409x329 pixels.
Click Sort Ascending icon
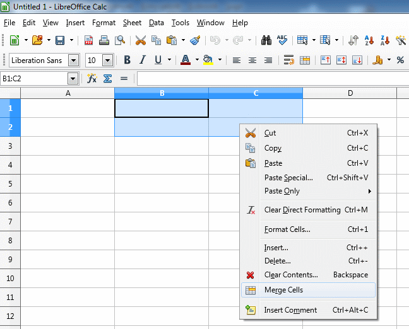[369, 40]
